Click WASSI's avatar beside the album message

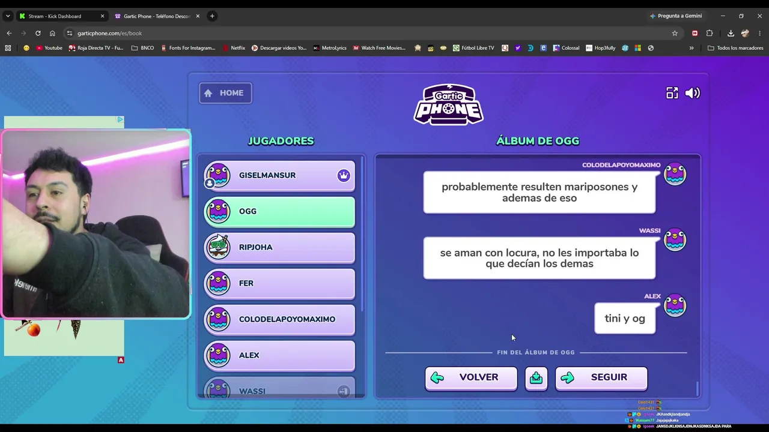pos(675,240)
